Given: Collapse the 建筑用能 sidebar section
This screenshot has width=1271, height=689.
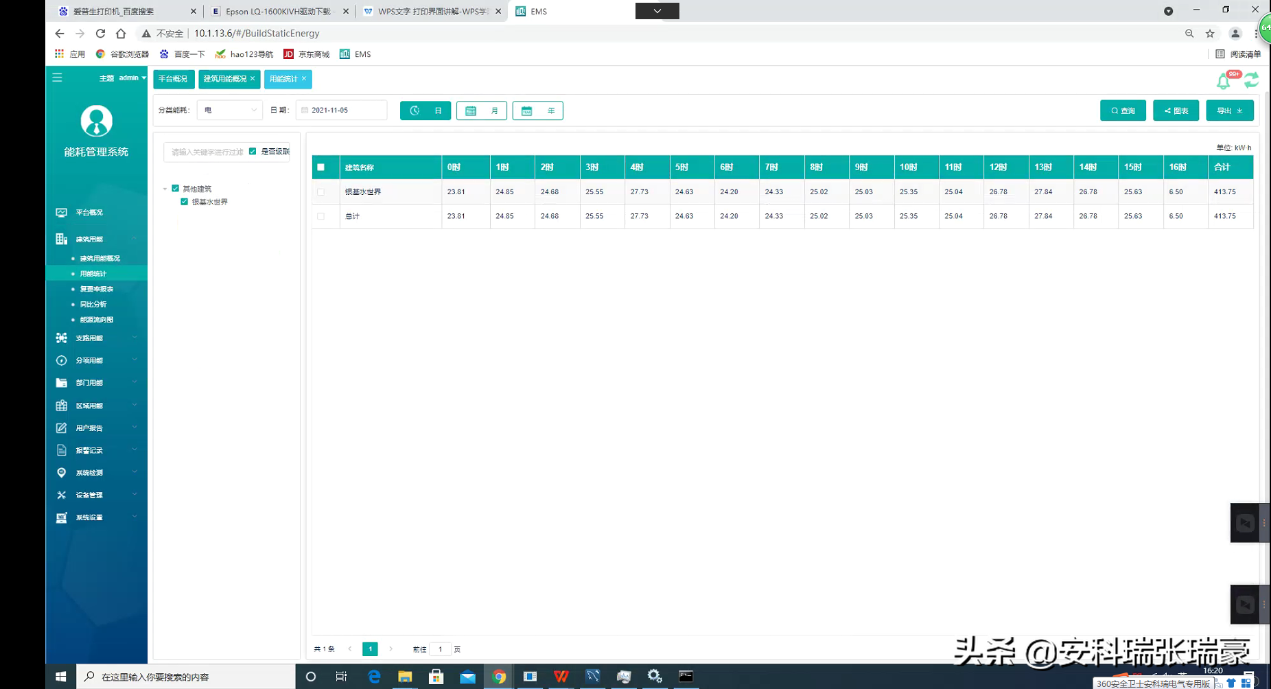Looking at the screenshot, I should click(x=96, y=240).
